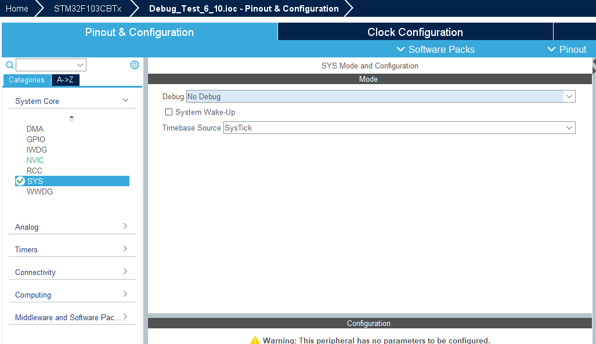Viewport: 596px width, 344px height.
Task: Select RCC in the System Core list
Action: 34,170
